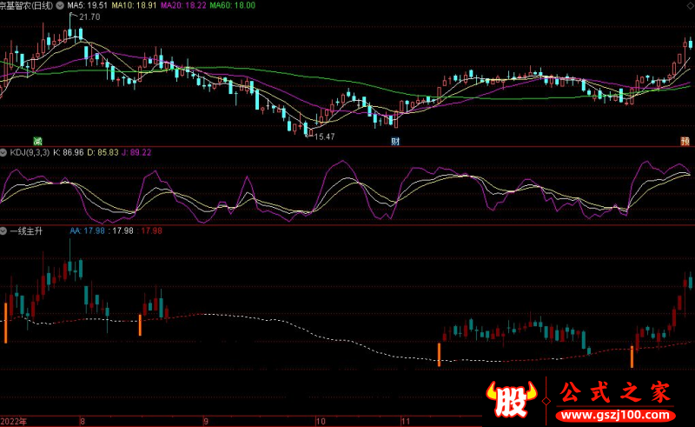Screen dimensions: 695x427
Task: Click the blue AA: 17.98 value
Action: 88,230
